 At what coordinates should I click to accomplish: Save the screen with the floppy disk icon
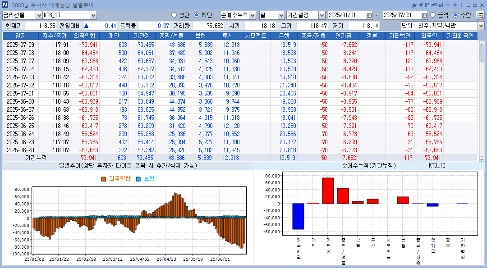[427, 5]
